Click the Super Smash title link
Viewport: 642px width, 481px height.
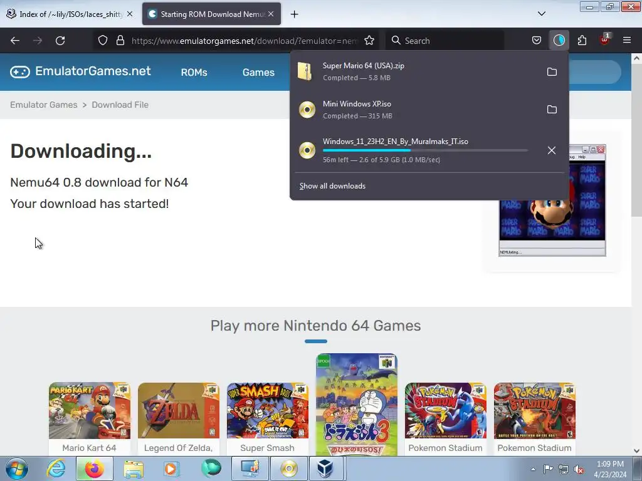267,448
